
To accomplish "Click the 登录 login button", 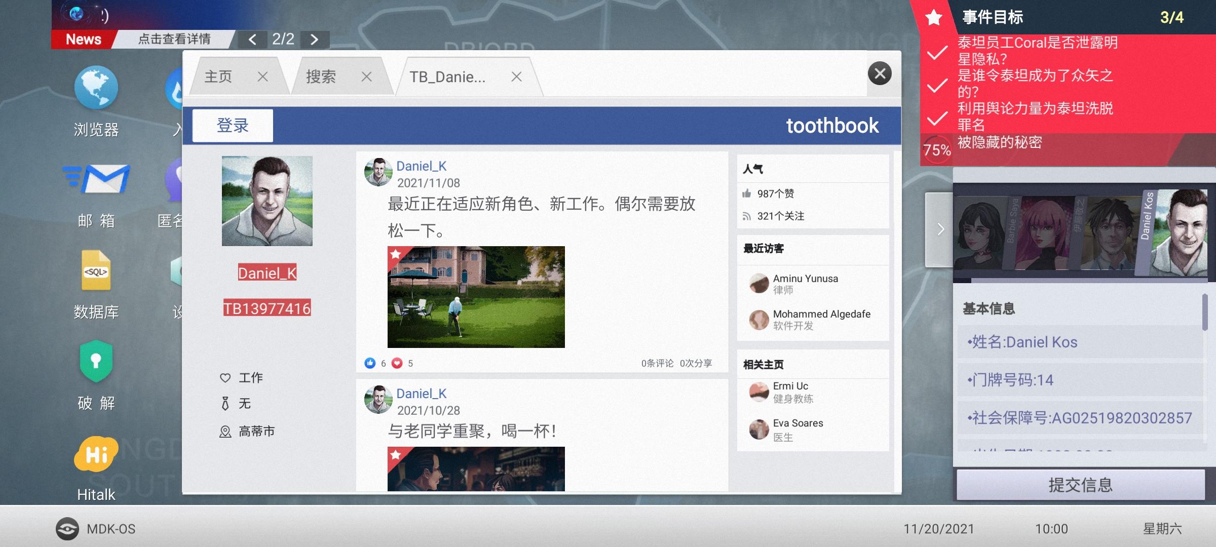I will [233, 125].
